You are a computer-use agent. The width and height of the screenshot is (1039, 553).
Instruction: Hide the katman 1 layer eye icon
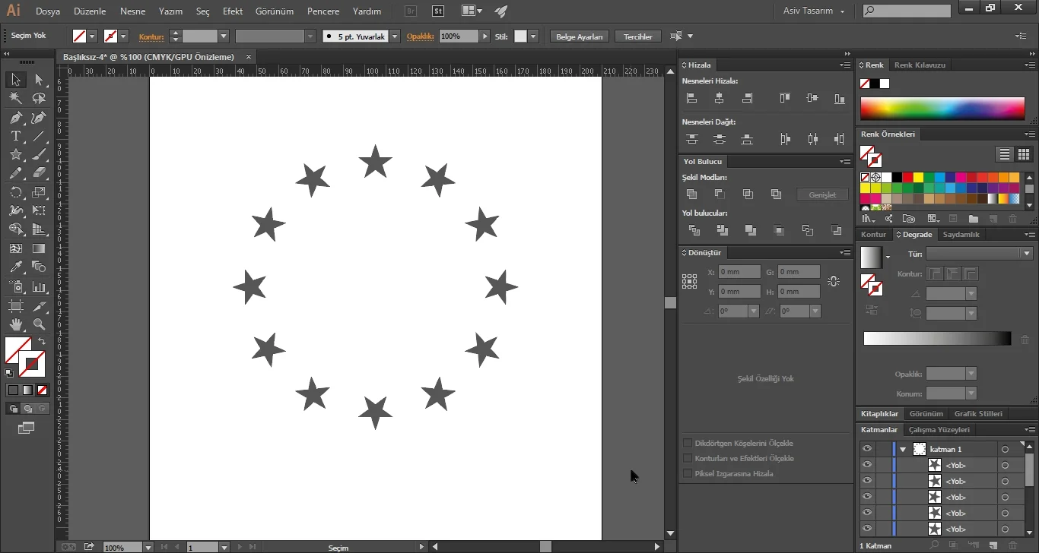pyautogui.click(x=866, y=449)
